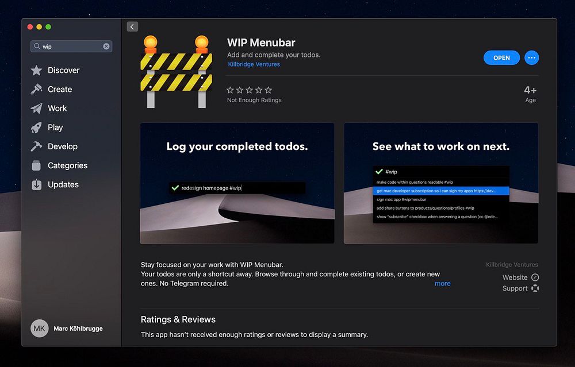Image resolution: width=575 pixels, height=367 pixels.
Task: Click the MK account avatar
Action: coord(39,328)
